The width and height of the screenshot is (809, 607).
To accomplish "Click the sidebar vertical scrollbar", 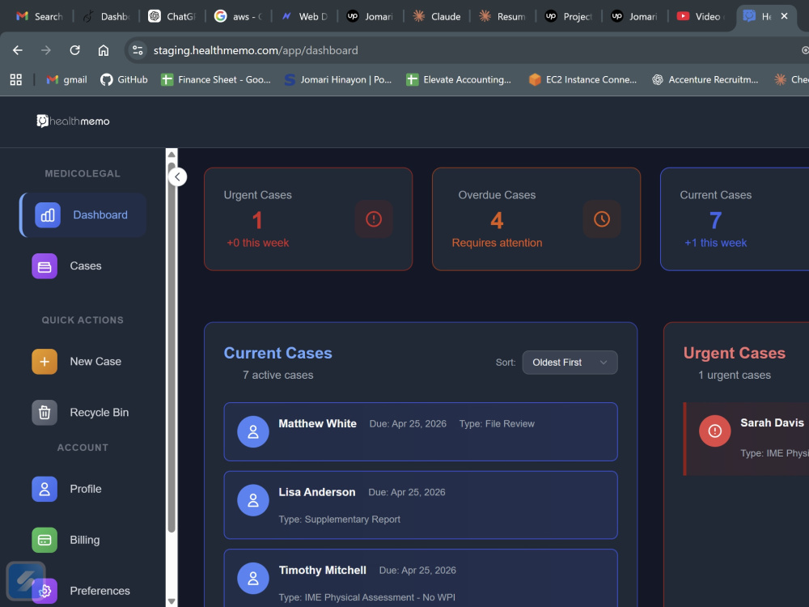I will [x=172, y=347].
